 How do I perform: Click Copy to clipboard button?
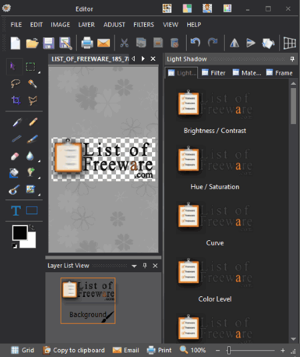click(74, 350)
